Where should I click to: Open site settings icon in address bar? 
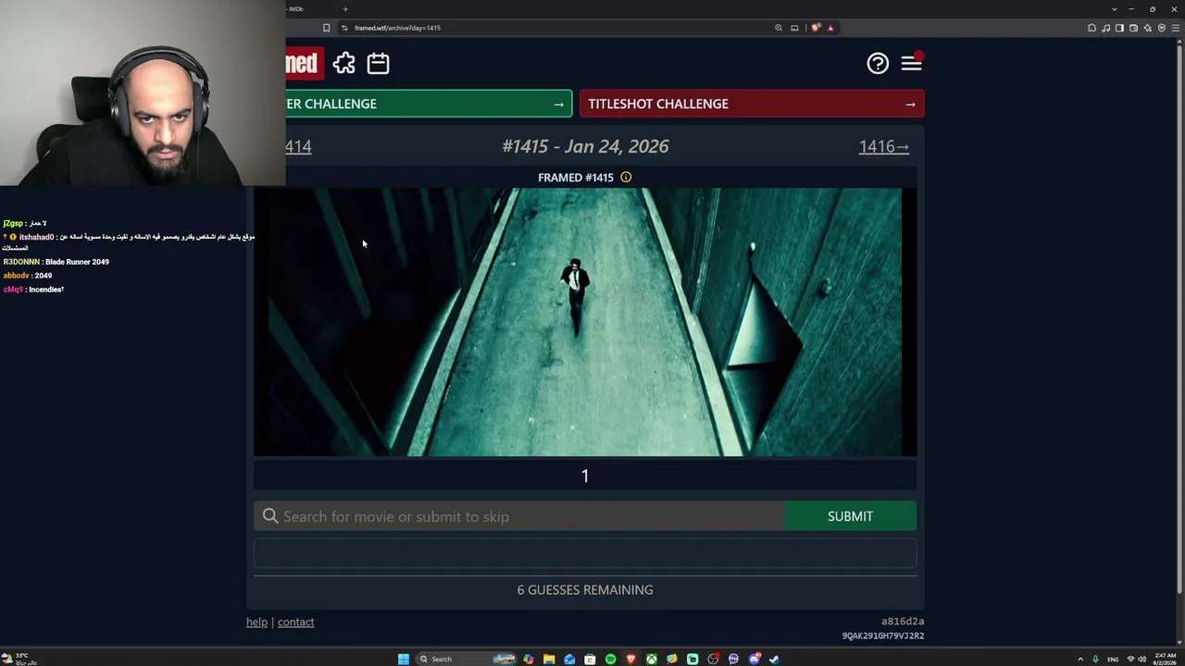pos(344,28)
